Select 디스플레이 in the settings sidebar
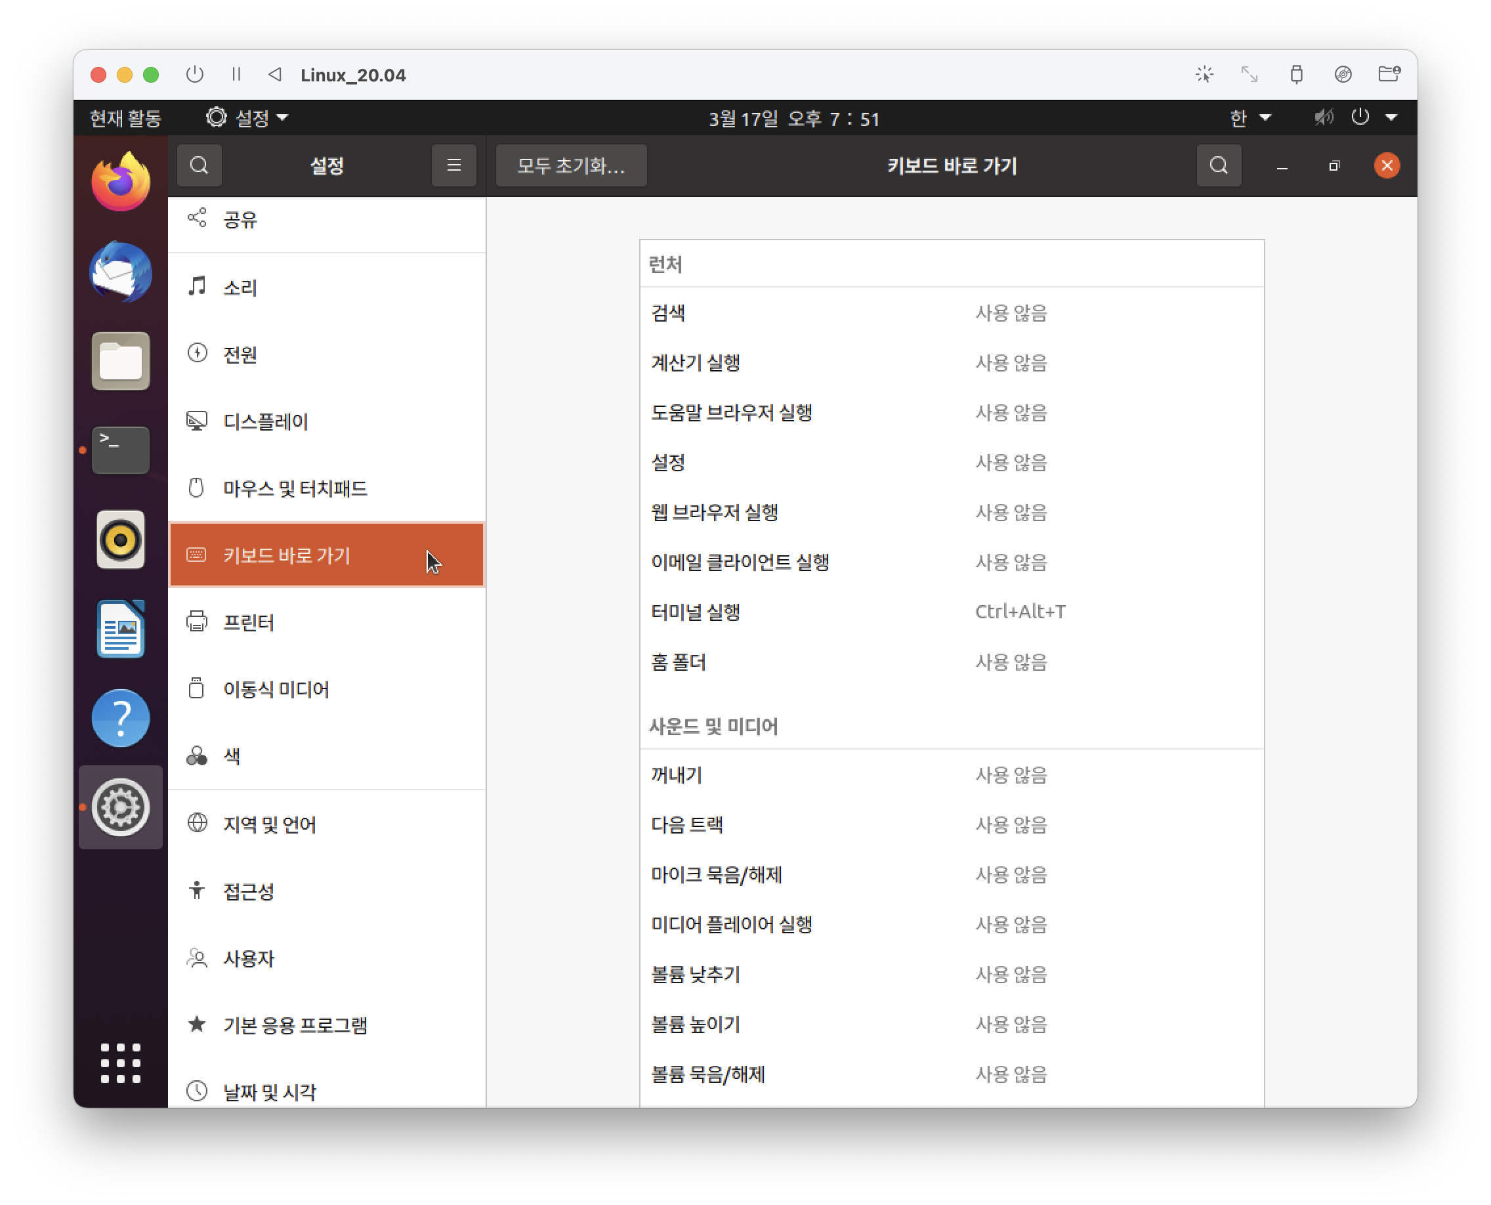The image size is (1491, 1205). tap(266, 421)
